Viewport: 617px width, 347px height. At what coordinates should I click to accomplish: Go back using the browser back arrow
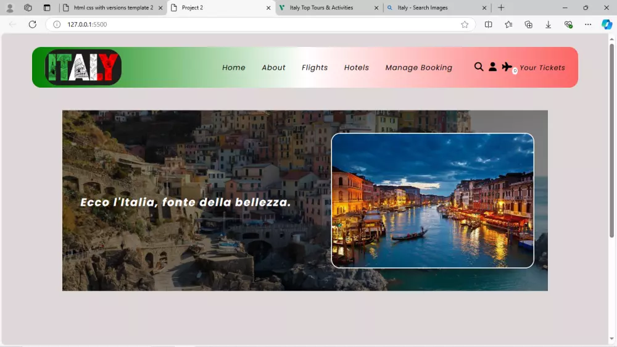pyautogui.click(x=12, y=25)
